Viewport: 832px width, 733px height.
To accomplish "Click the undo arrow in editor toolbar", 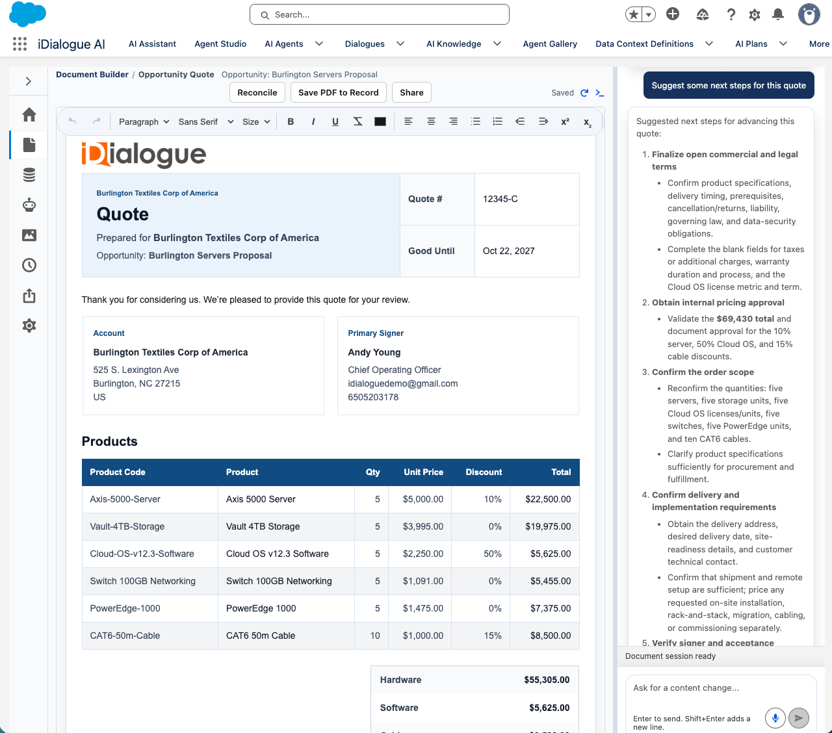I will click(x=73, y=122).
